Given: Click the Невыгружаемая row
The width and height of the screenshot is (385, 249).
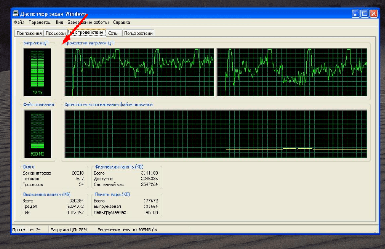Looking at the screenshot, I should [126, 212].
